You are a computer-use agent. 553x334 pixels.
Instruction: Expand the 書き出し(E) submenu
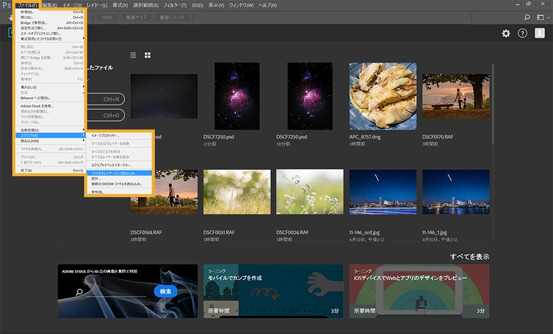tap(50, 87)
